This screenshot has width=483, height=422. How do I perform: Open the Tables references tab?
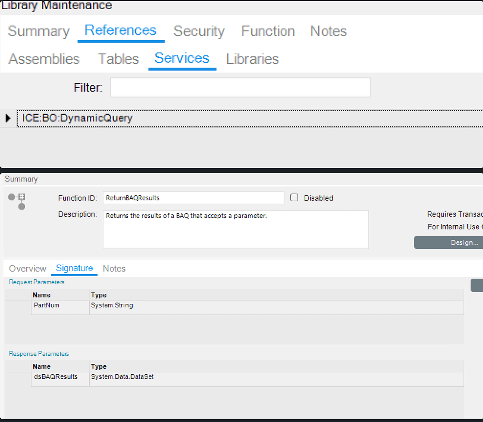click(x=118, y=59)
